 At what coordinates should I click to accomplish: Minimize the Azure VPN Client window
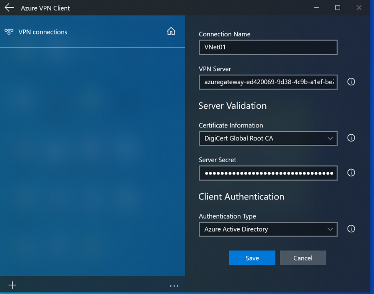point(317,8)
